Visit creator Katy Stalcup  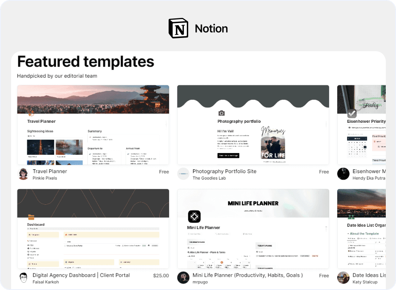[x=365, y=282]
